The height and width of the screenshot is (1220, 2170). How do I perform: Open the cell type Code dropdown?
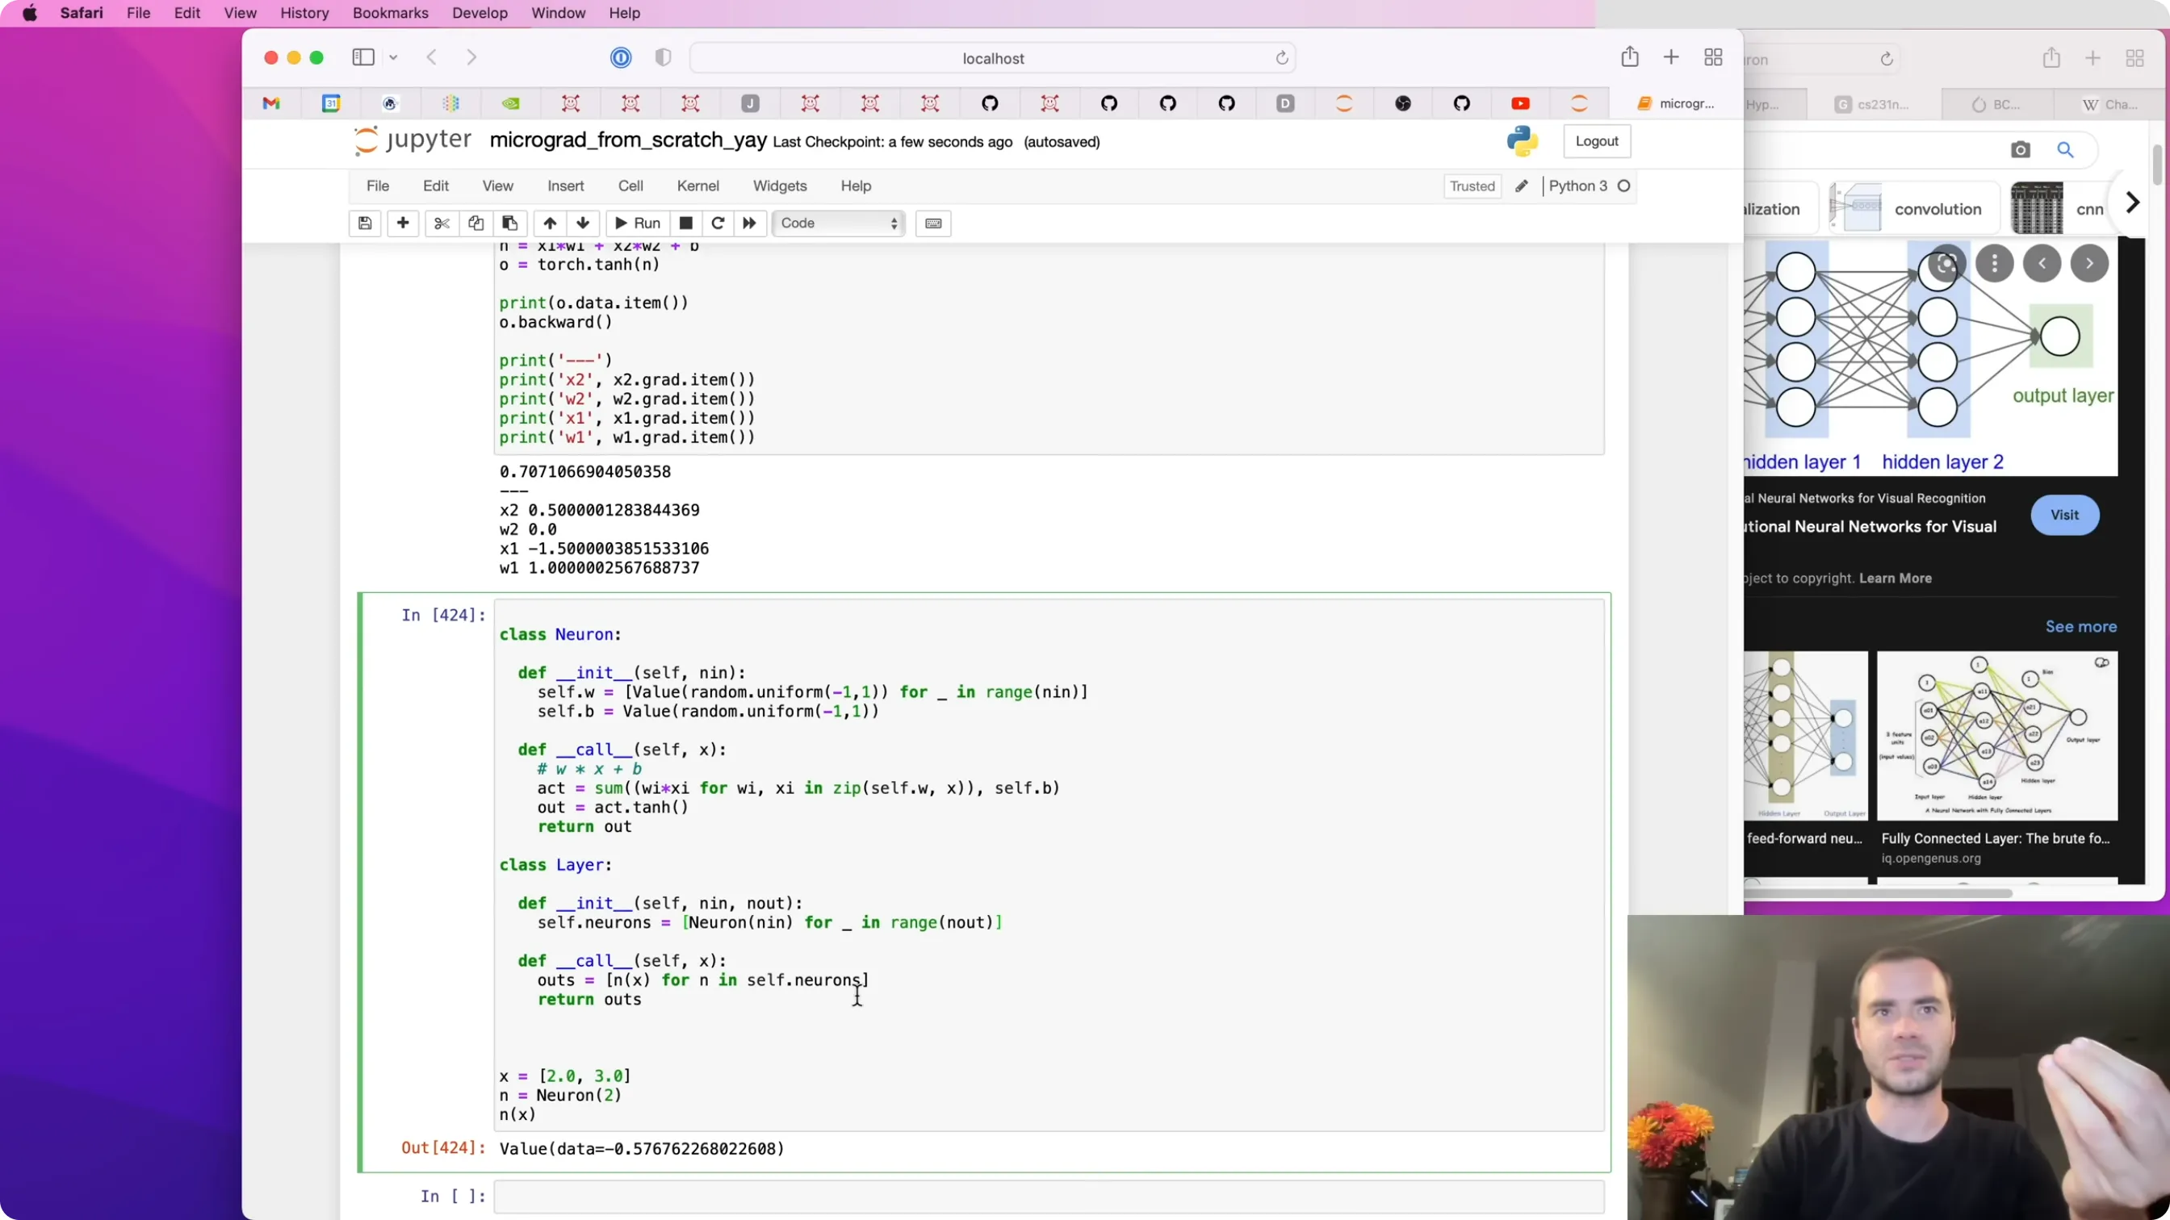click(x=838, y=224)
